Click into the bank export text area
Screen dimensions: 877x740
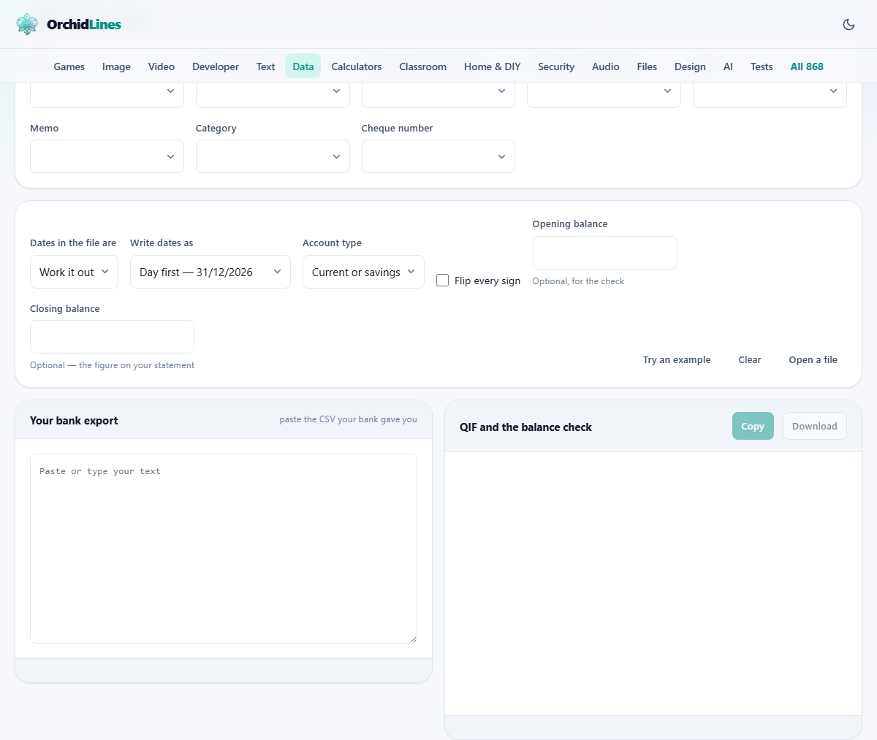[224, 549]
